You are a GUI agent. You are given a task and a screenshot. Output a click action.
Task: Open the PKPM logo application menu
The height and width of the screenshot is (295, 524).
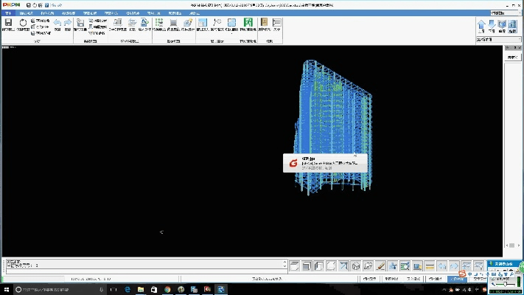coord(11,4)
